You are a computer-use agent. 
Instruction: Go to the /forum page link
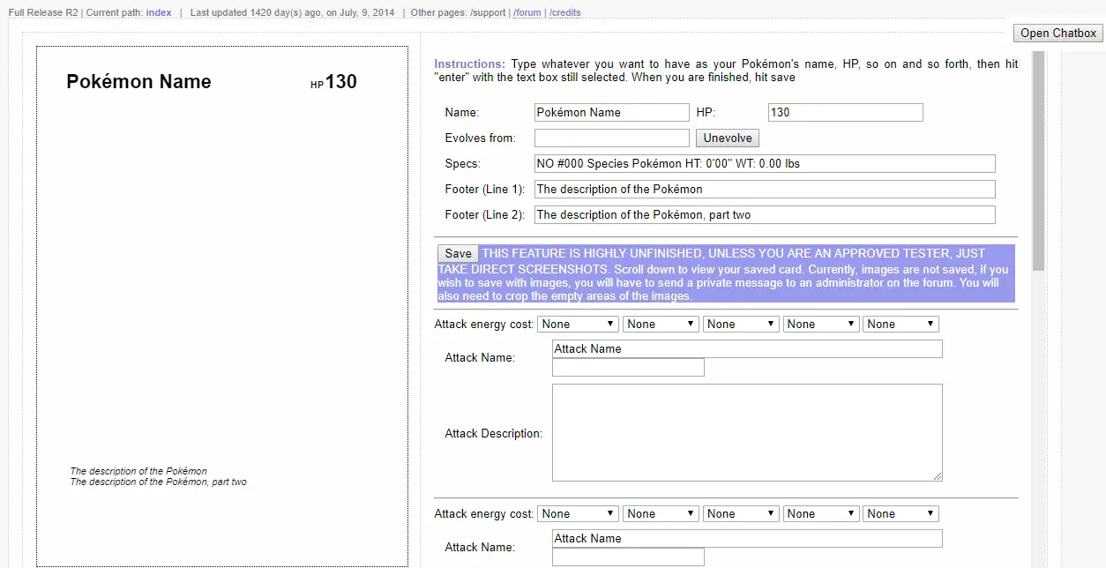click(527, 13)
